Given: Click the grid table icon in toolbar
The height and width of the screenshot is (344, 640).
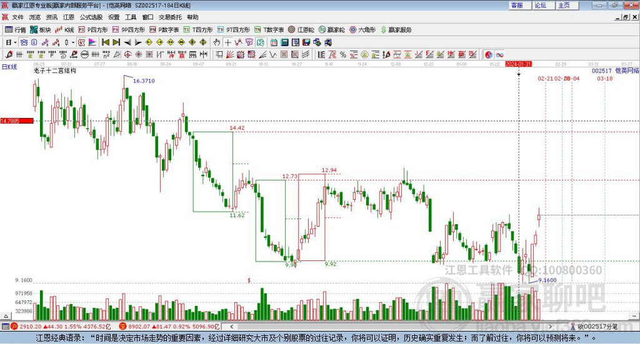Looking at the screenshot, I should (x=284, y=54).
